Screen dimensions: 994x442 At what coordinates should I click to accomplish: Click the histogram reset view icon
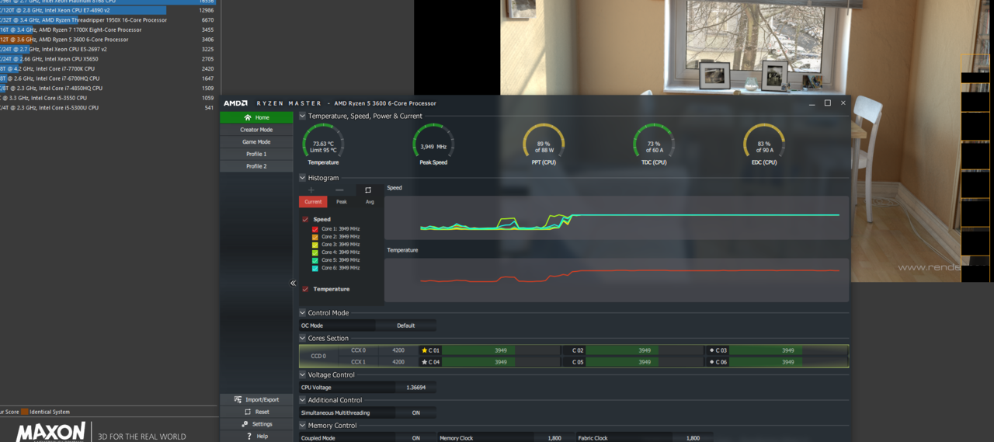368,190
